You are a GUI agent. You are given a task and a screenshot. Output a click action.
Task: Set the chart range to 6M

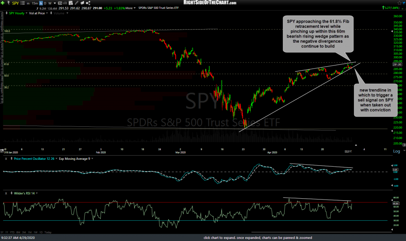(18, 232)
